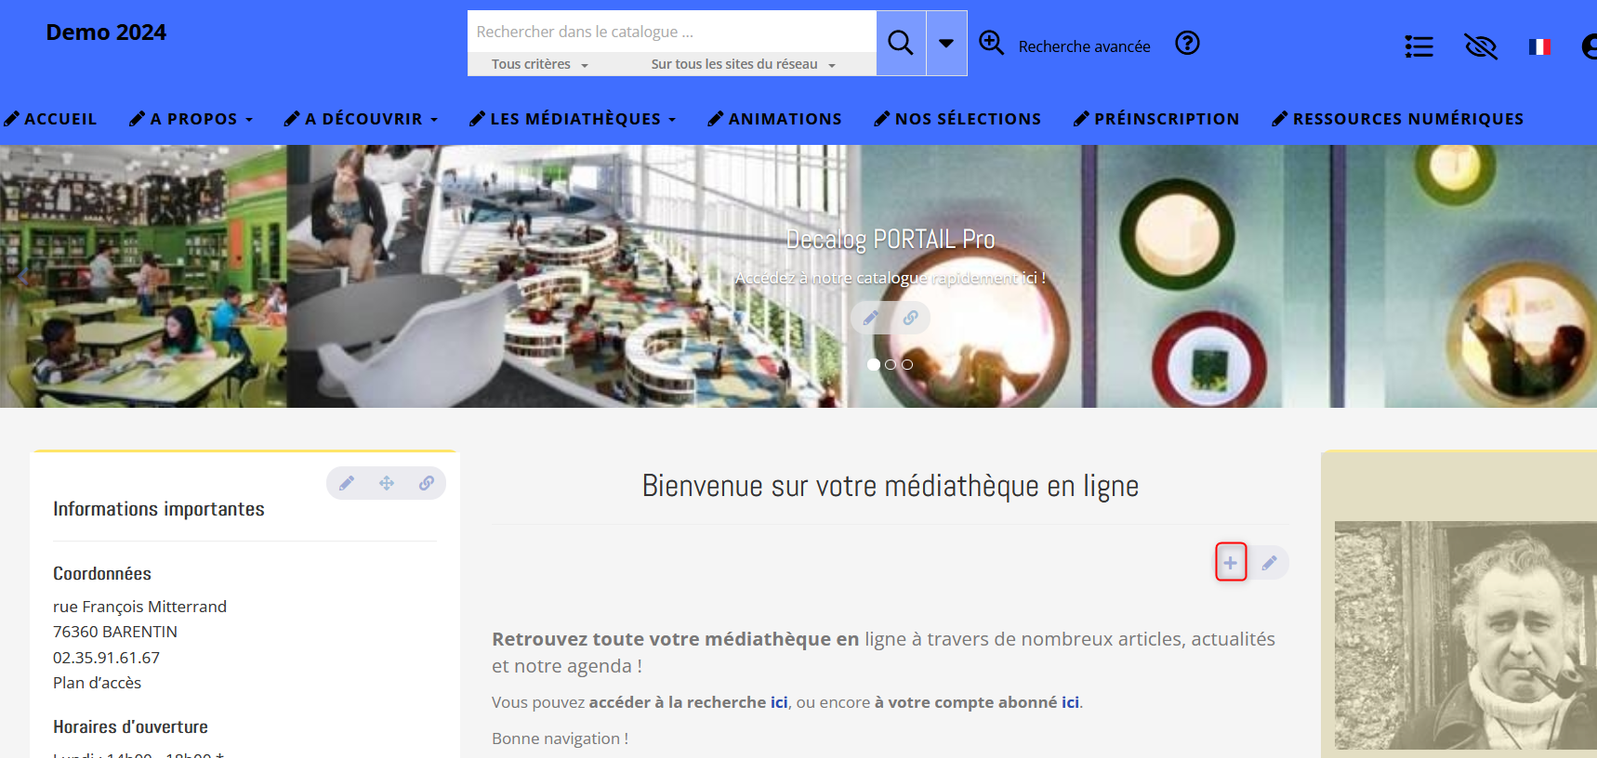Click the magnifier search button
1597x758 pixels.
tap(900, 43)
